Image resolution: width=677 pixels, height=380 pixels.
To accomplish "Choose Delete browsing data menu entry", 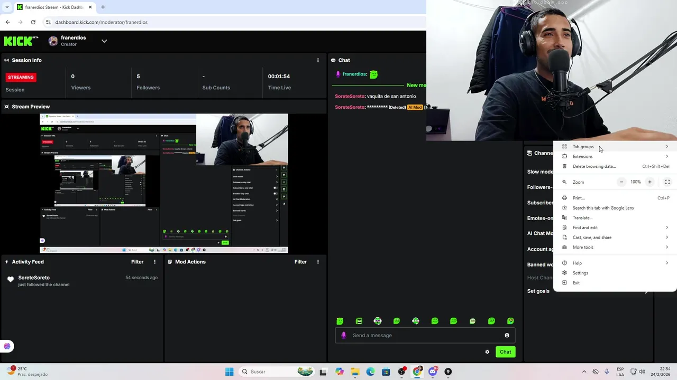I will pyautogui.click(x=615, y=166).
